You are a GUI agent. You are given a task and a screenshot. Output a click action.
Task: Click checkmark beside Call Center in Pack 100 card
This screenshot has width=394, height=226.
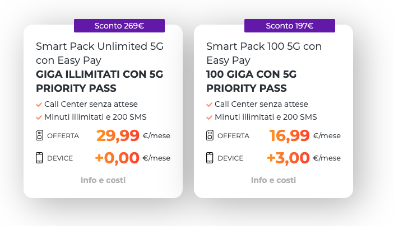(x=209, y=105)
